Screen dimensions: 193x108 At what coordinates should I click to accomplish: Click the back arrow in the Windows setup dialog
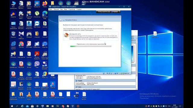click(x=61, y=20)
